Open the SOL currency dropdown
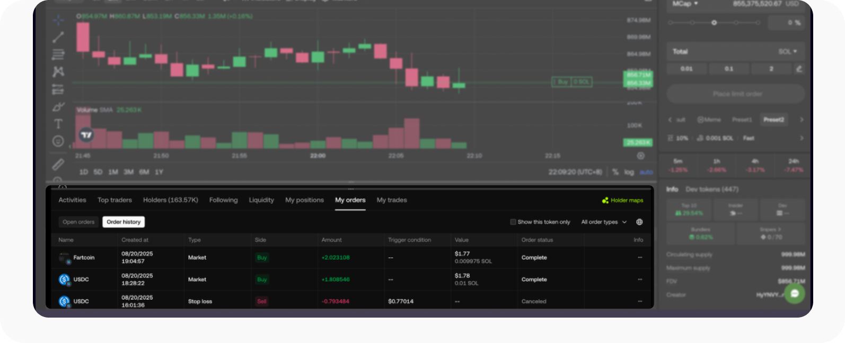The image size is (845, 343). 787,51
